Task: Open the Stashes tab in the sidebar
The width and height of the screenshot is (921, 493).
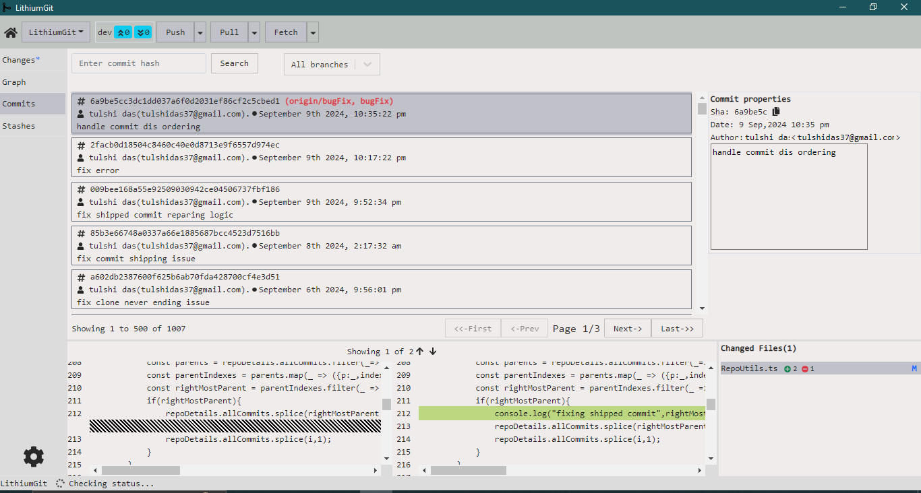Action: [x=19, y=126]
